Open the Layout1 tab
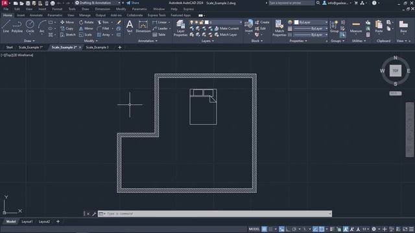The height and width of the screenshot is (233, 415). pyautogui.click(x=27, y=221)
